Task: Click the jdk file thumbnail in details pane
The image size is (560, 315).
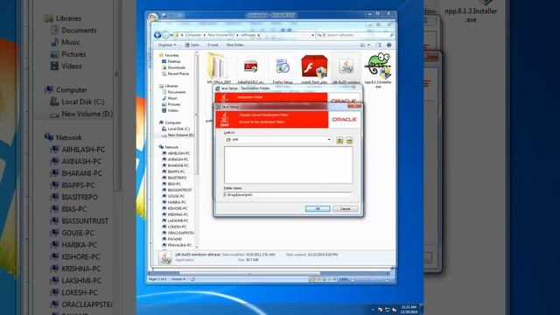Action: pyautogui.click(x=165, y=257)
